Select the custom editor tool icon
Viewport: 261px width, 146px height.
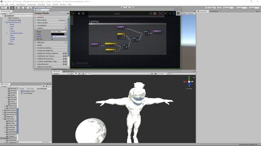[x=29, y=8]
